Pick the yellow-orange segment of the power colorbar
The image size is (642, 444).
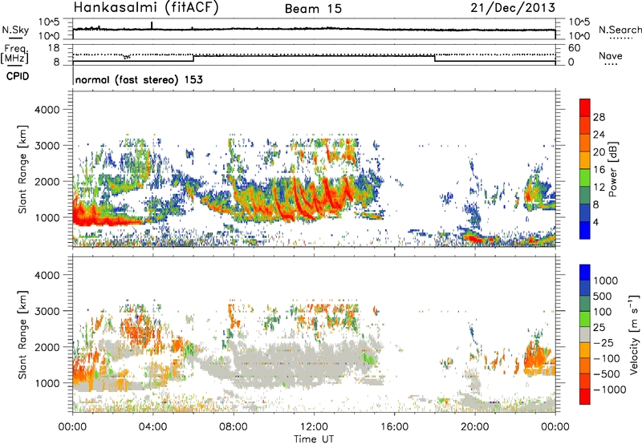pos(585,160)
